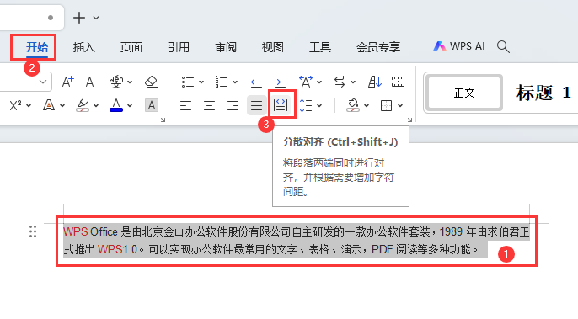Image resolution: width=578 pixels, height=319 pixels.
Task: Increase paragraph indent
Action: (280, 82)
